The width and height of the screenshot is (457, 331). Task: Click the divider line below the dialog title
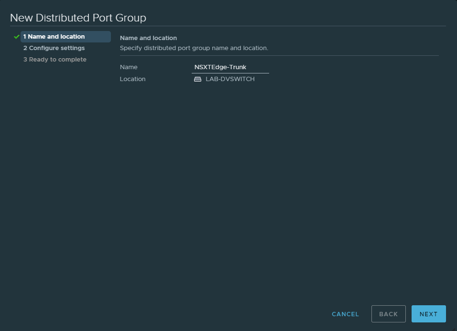click(228, 26)
